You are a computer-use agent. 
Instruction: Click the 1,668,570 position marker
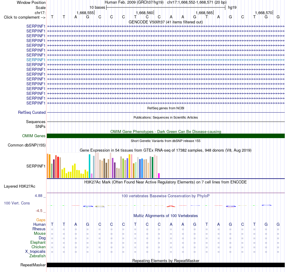(264, 13)
